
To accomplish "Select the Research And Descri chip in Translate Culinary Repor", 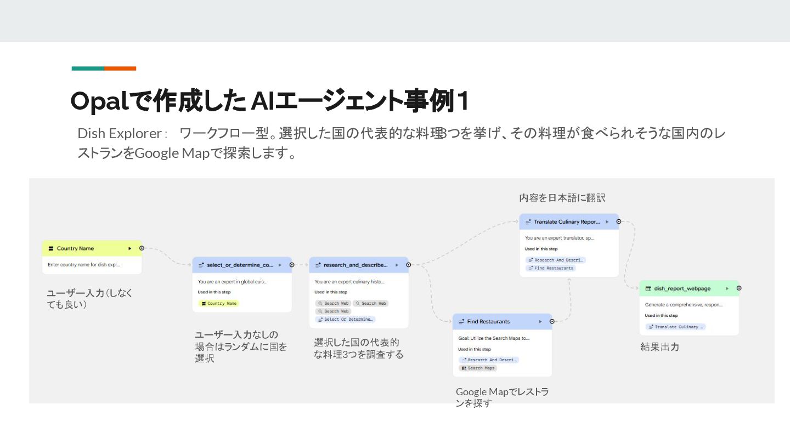I will pos(555,260).
